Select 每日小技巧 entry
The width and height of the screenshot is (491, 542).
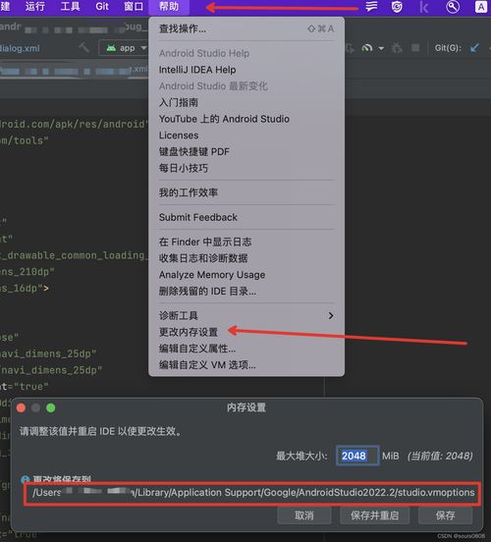click(x=246, y=168)
